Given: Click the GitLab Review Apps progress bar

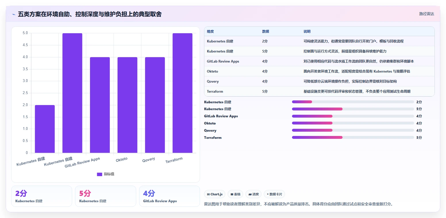Looking at the screenshot, I should (353, 116).
